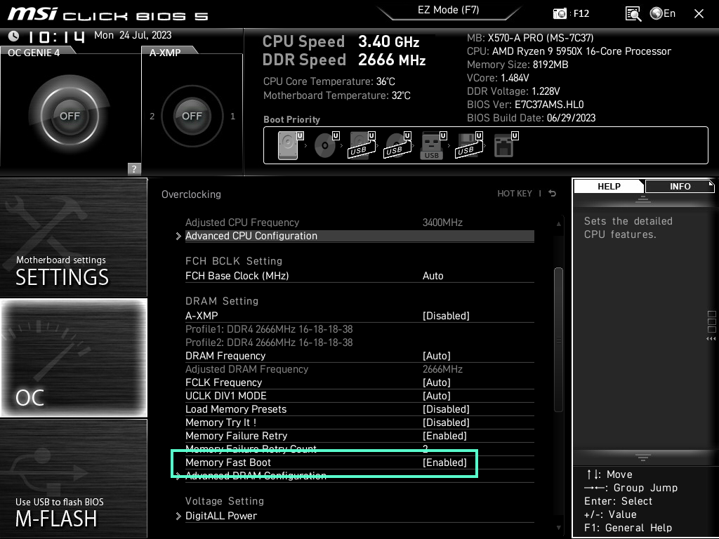Toggle the A-XMP OFF knob

[x=192, y=116]
